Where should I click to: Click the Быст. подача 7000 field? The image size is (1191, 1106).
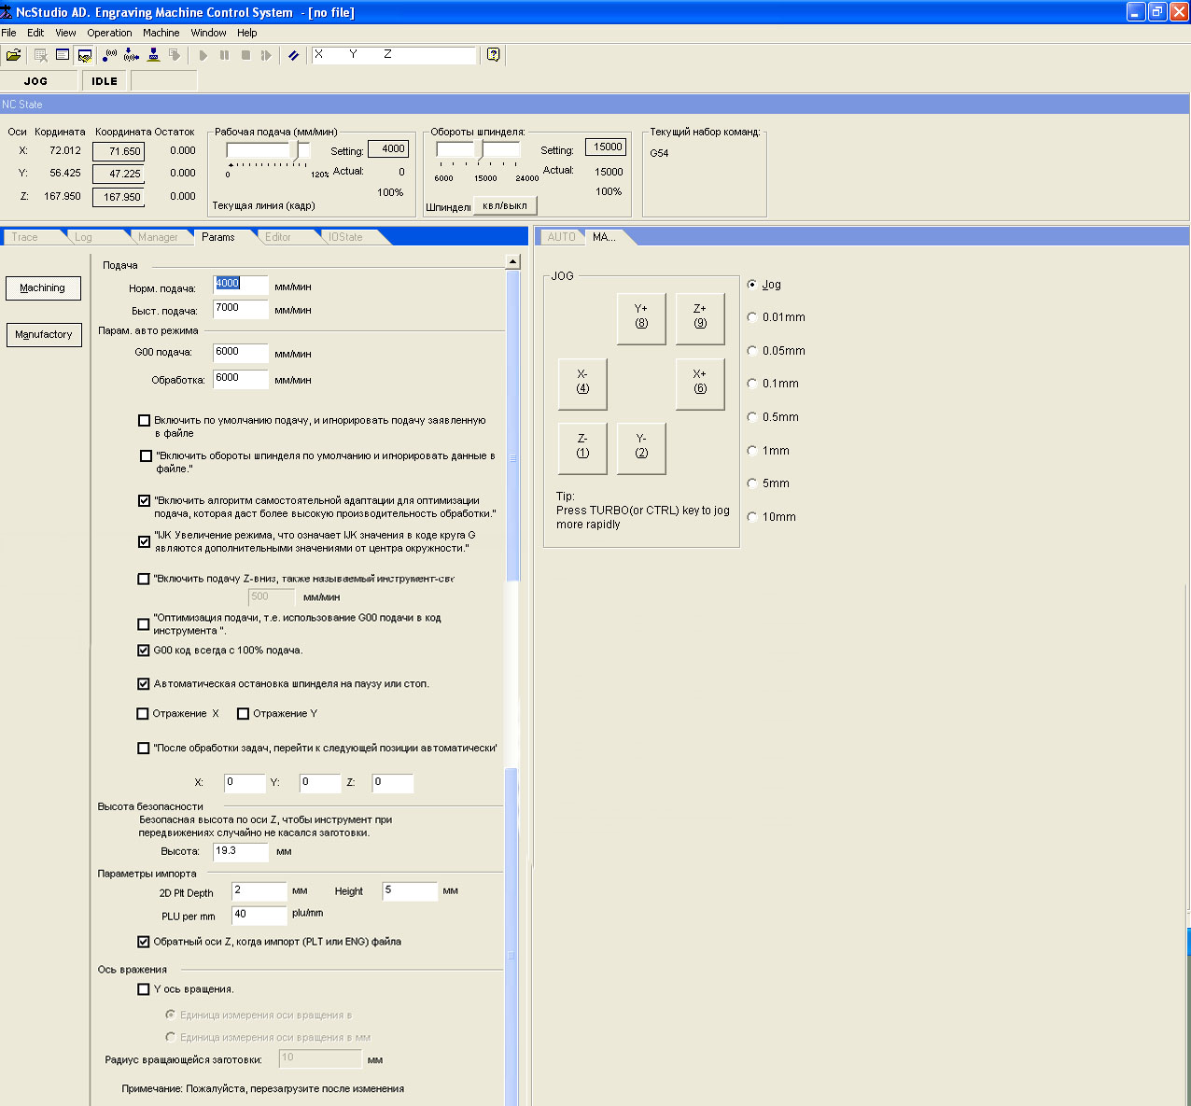[x=241, y=309]
